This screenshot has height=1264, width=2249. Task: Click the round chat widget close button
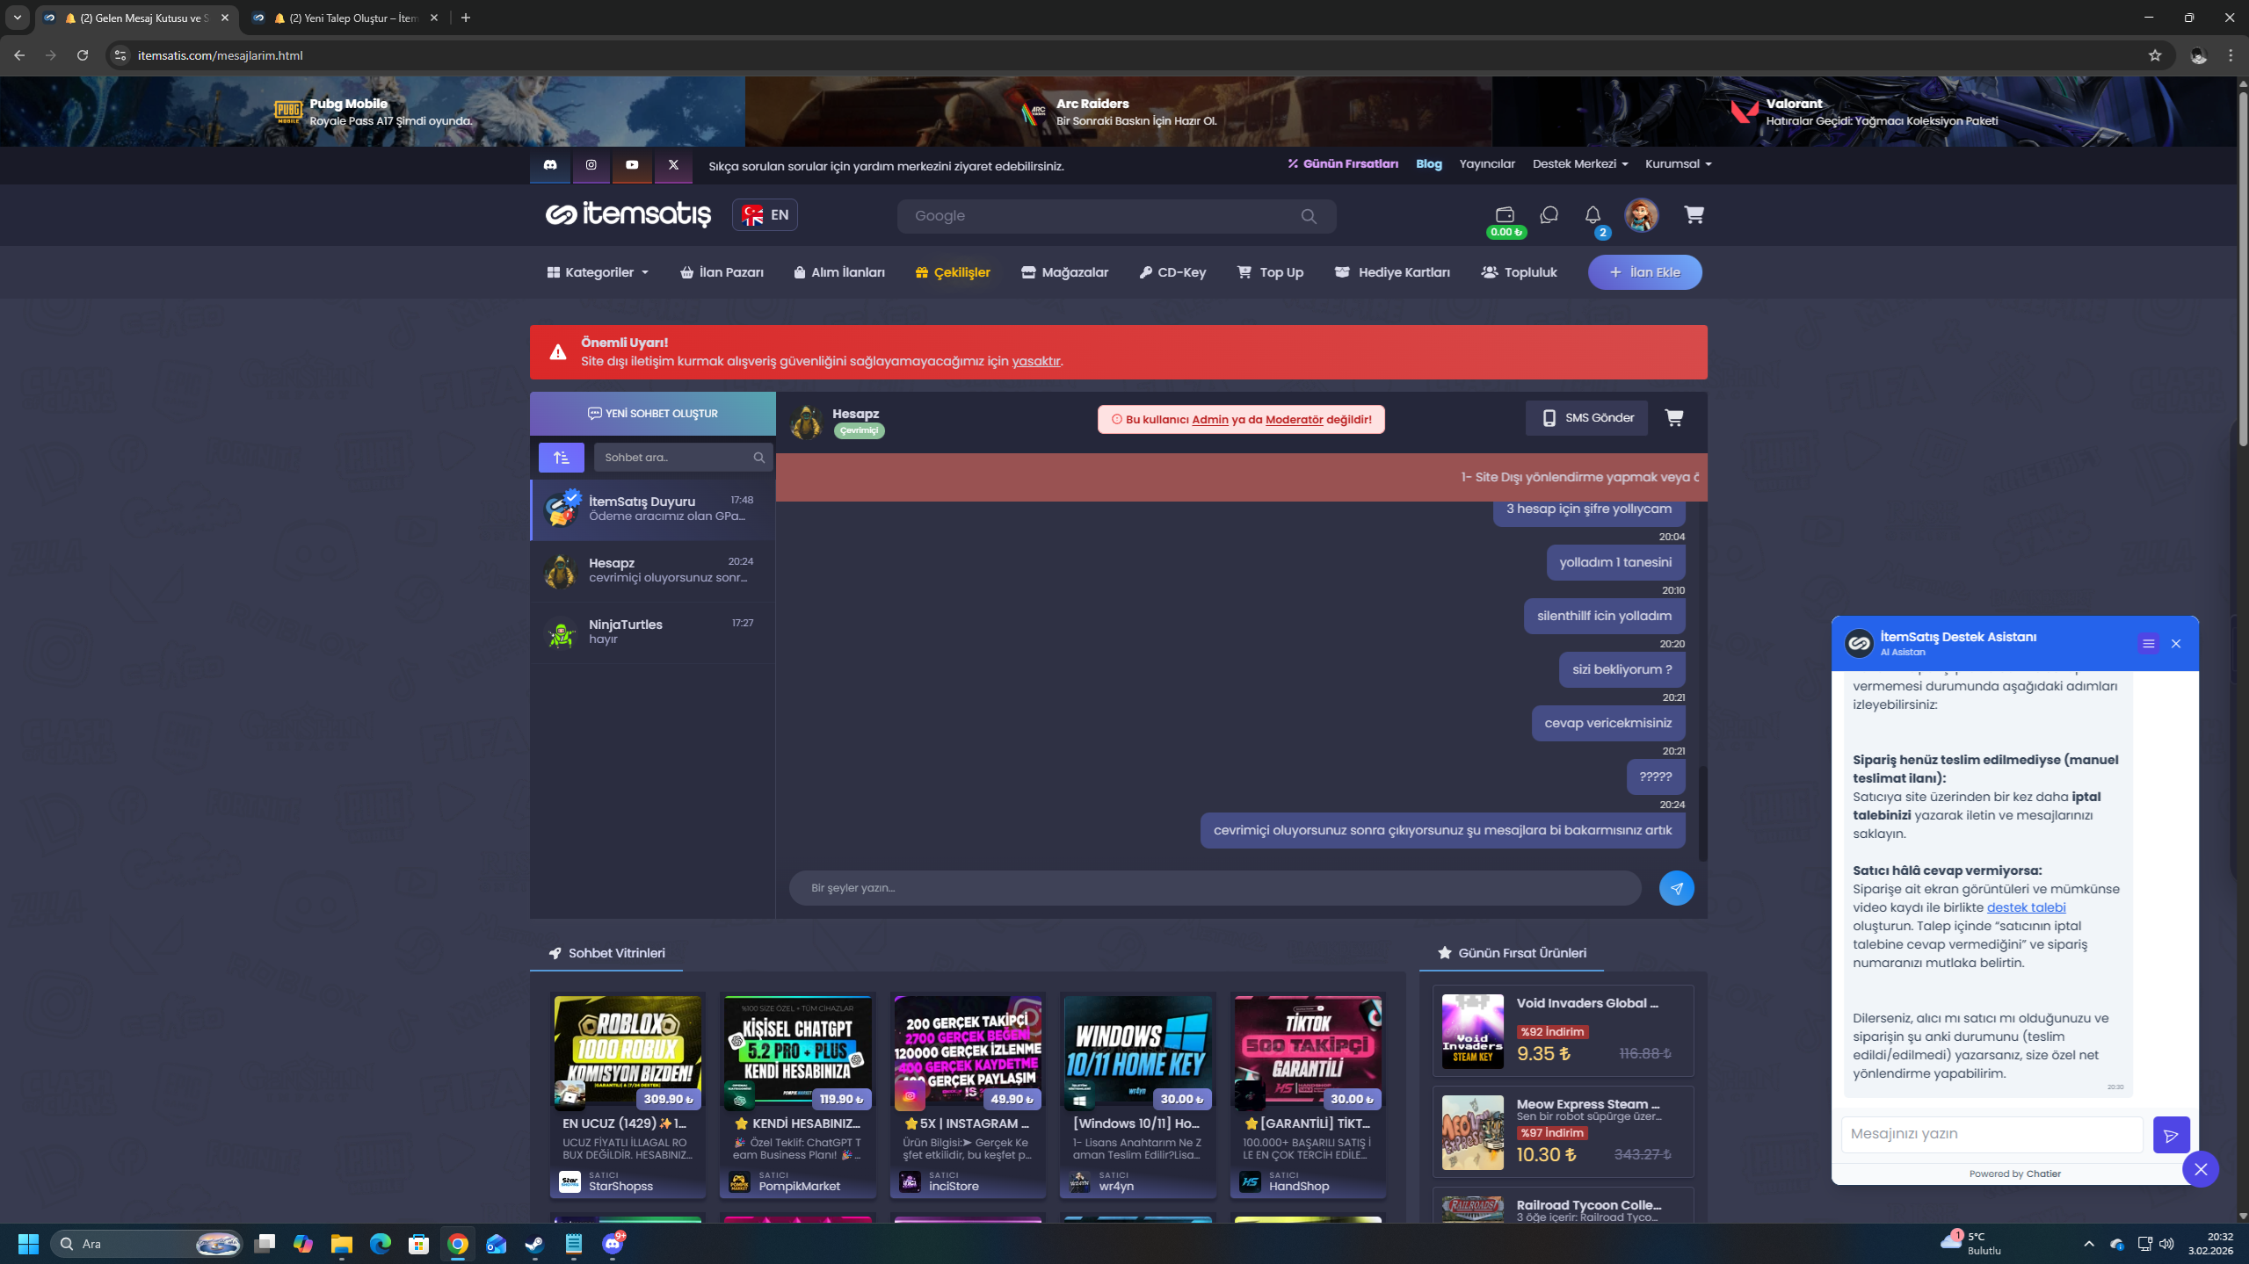click(x=2202, y=1170)
